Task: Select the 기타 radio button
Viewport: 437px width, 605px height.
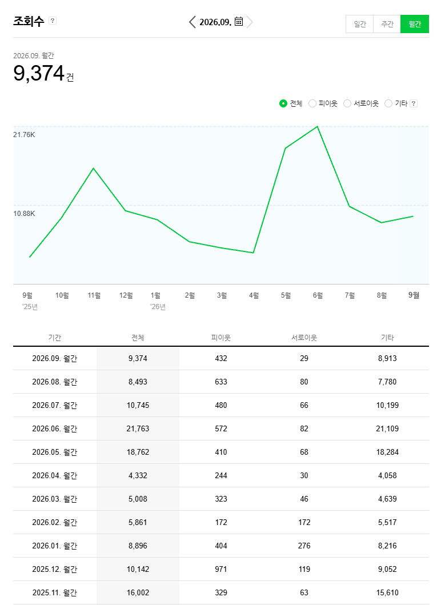Action: click(388, 103)
